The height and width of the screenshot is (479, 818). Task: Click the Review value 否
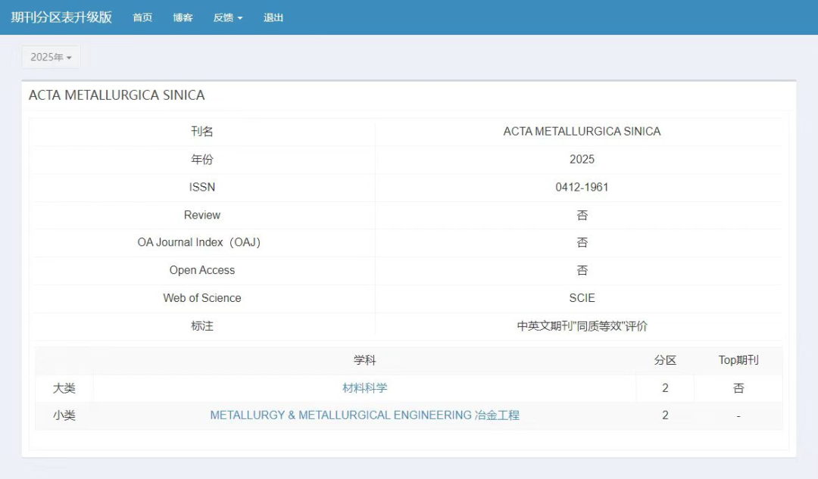coord(582,215)
